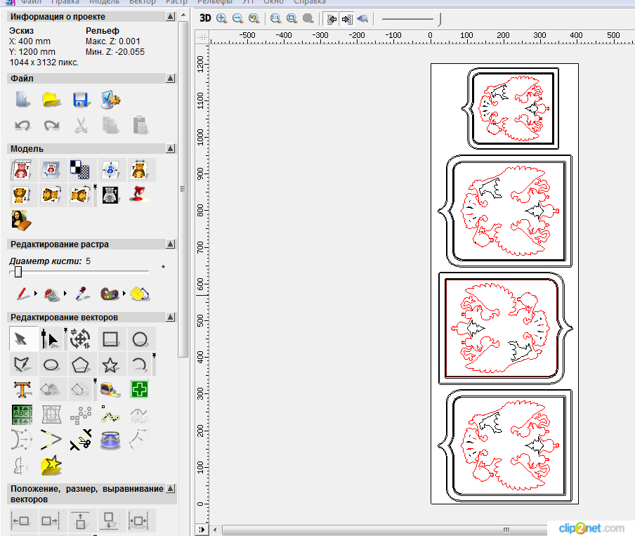Click the 'Макс. Z: 0.001' relief value
The width and height of the screenshot is (635, 536).
pos(113,41)
